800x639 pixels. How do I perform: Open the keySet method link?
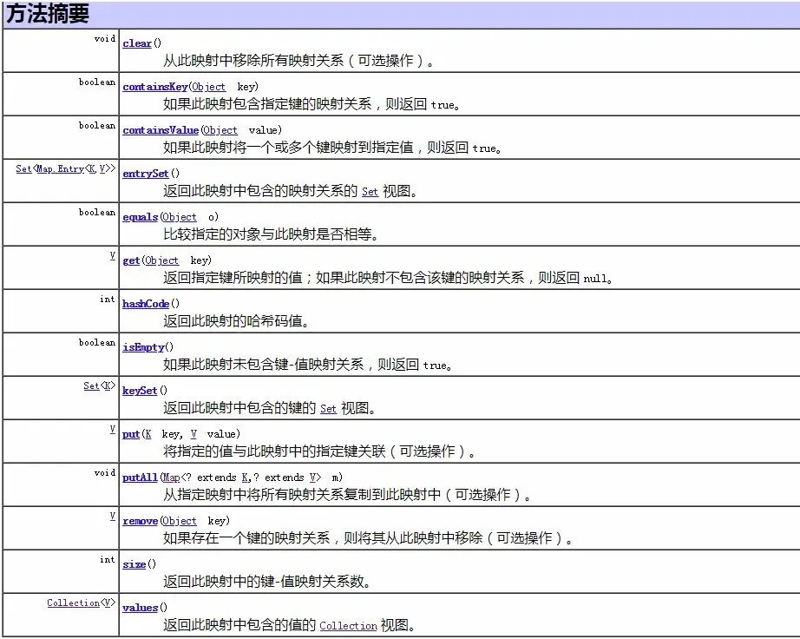[140, 391]
